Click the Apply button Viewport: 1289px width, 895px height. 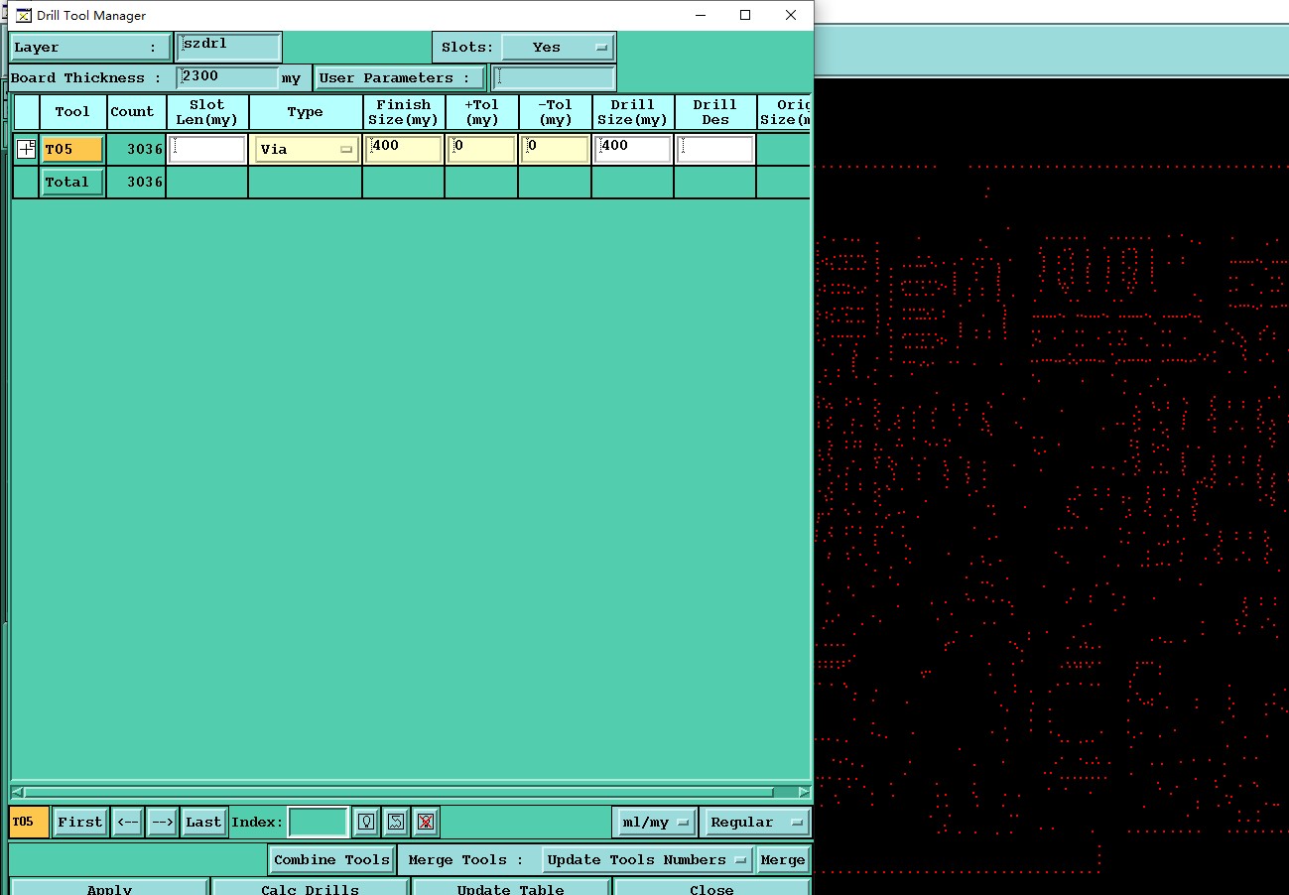click(x=109, y=887)
